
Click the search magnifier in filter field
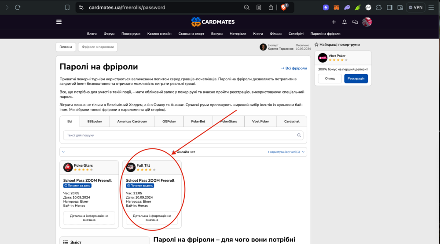click(x=300, y=135)
